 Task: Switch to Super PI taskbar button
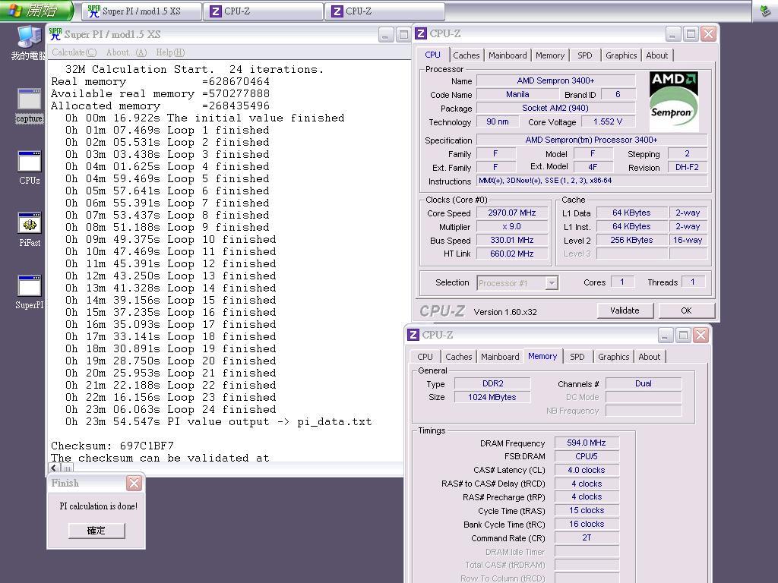(142, 11)
